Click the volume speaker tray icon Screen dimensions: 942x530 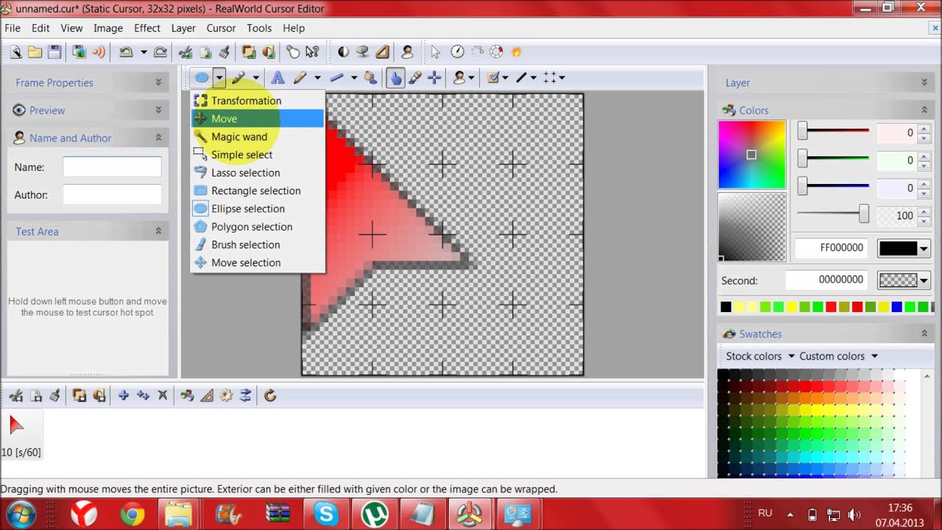pyautogui.click(x=854, y=515)
